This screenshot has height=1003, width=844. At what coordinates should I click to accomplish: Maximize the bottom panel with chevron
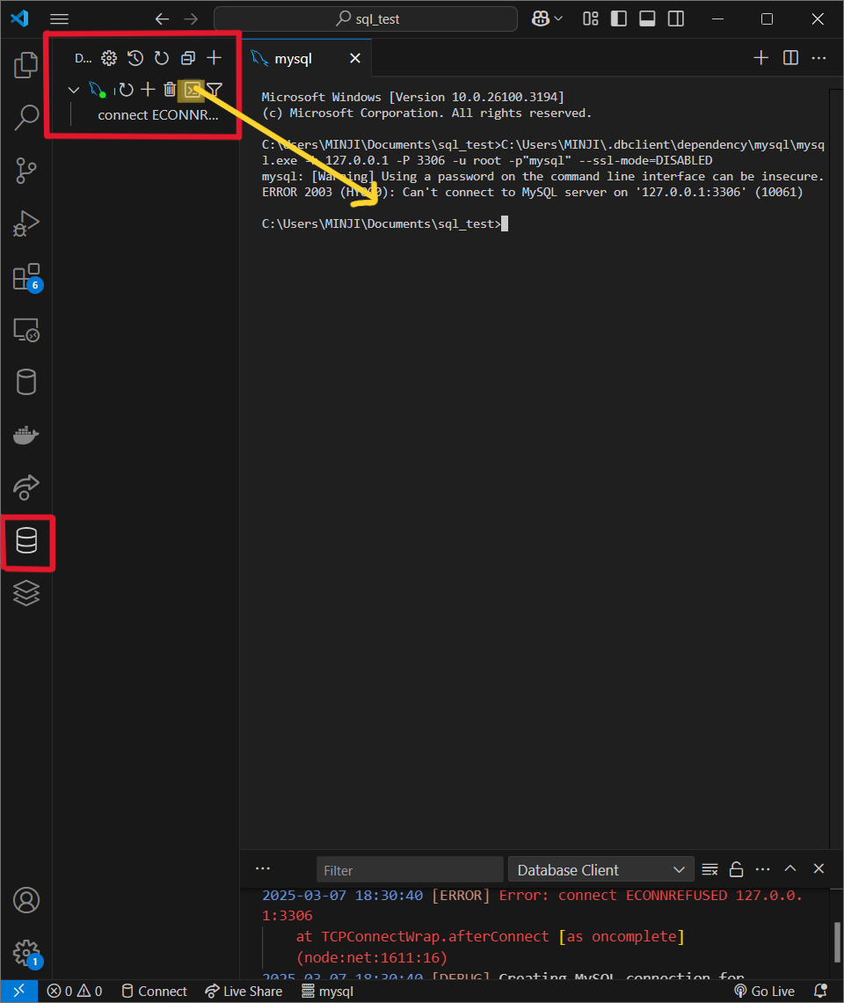click(x=790, y=868)
